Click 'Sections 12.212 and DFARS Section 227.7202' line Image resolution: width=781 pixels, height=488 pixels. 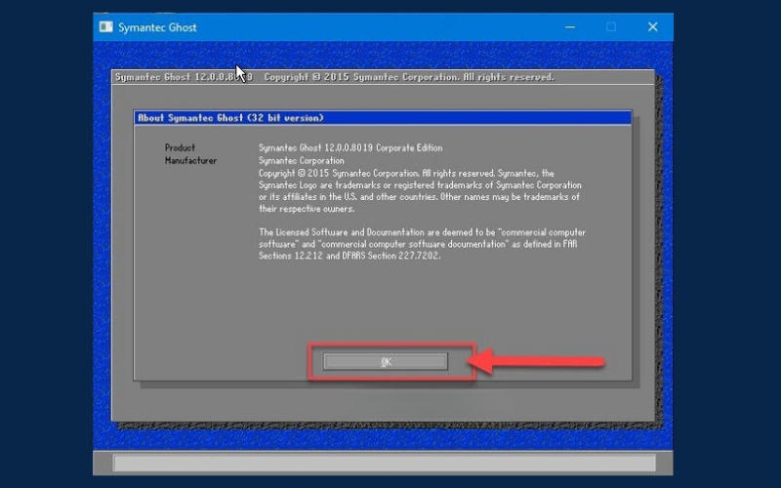pyautogui.click(x=349, y=256)
